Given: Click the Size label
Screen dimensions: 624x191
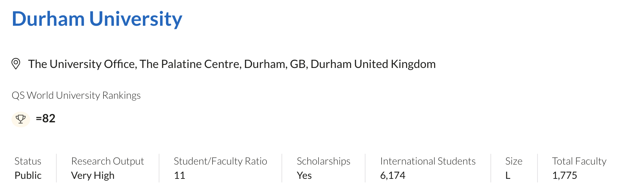Looking at the screenshot, I should pyautogui.click(x=513, y=161).
